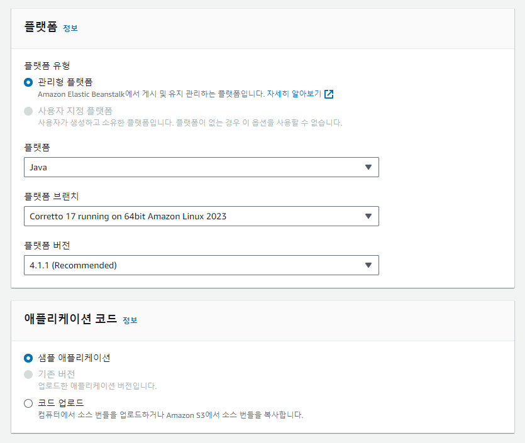Image resolution: width=525 pixels, height=443 pixels.
Task: Open the 정보 link next to 플랫폼
Action: tap(70, 28)
